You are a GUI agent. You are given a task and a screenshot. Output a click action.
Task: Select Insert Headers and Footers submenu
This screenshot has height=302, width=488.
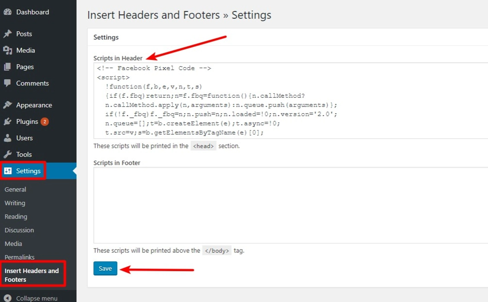pos(31,275)
